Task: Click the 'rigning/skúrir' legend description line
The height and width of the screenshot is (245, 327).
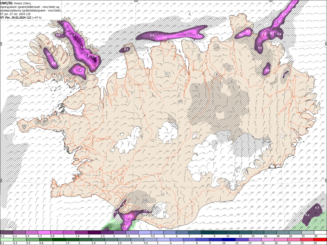Action: tap(30, 7)
